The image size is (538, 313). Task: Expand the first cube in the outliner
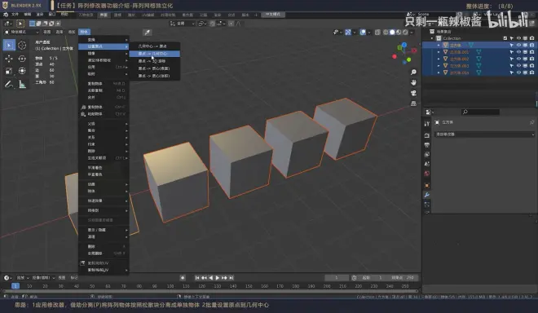[439, 45]
